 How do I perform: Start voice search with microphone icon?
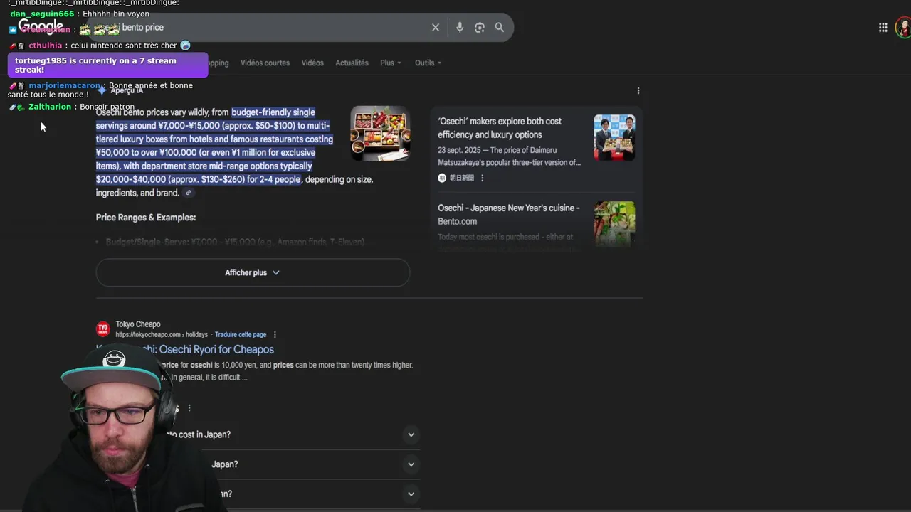[460, 27]
